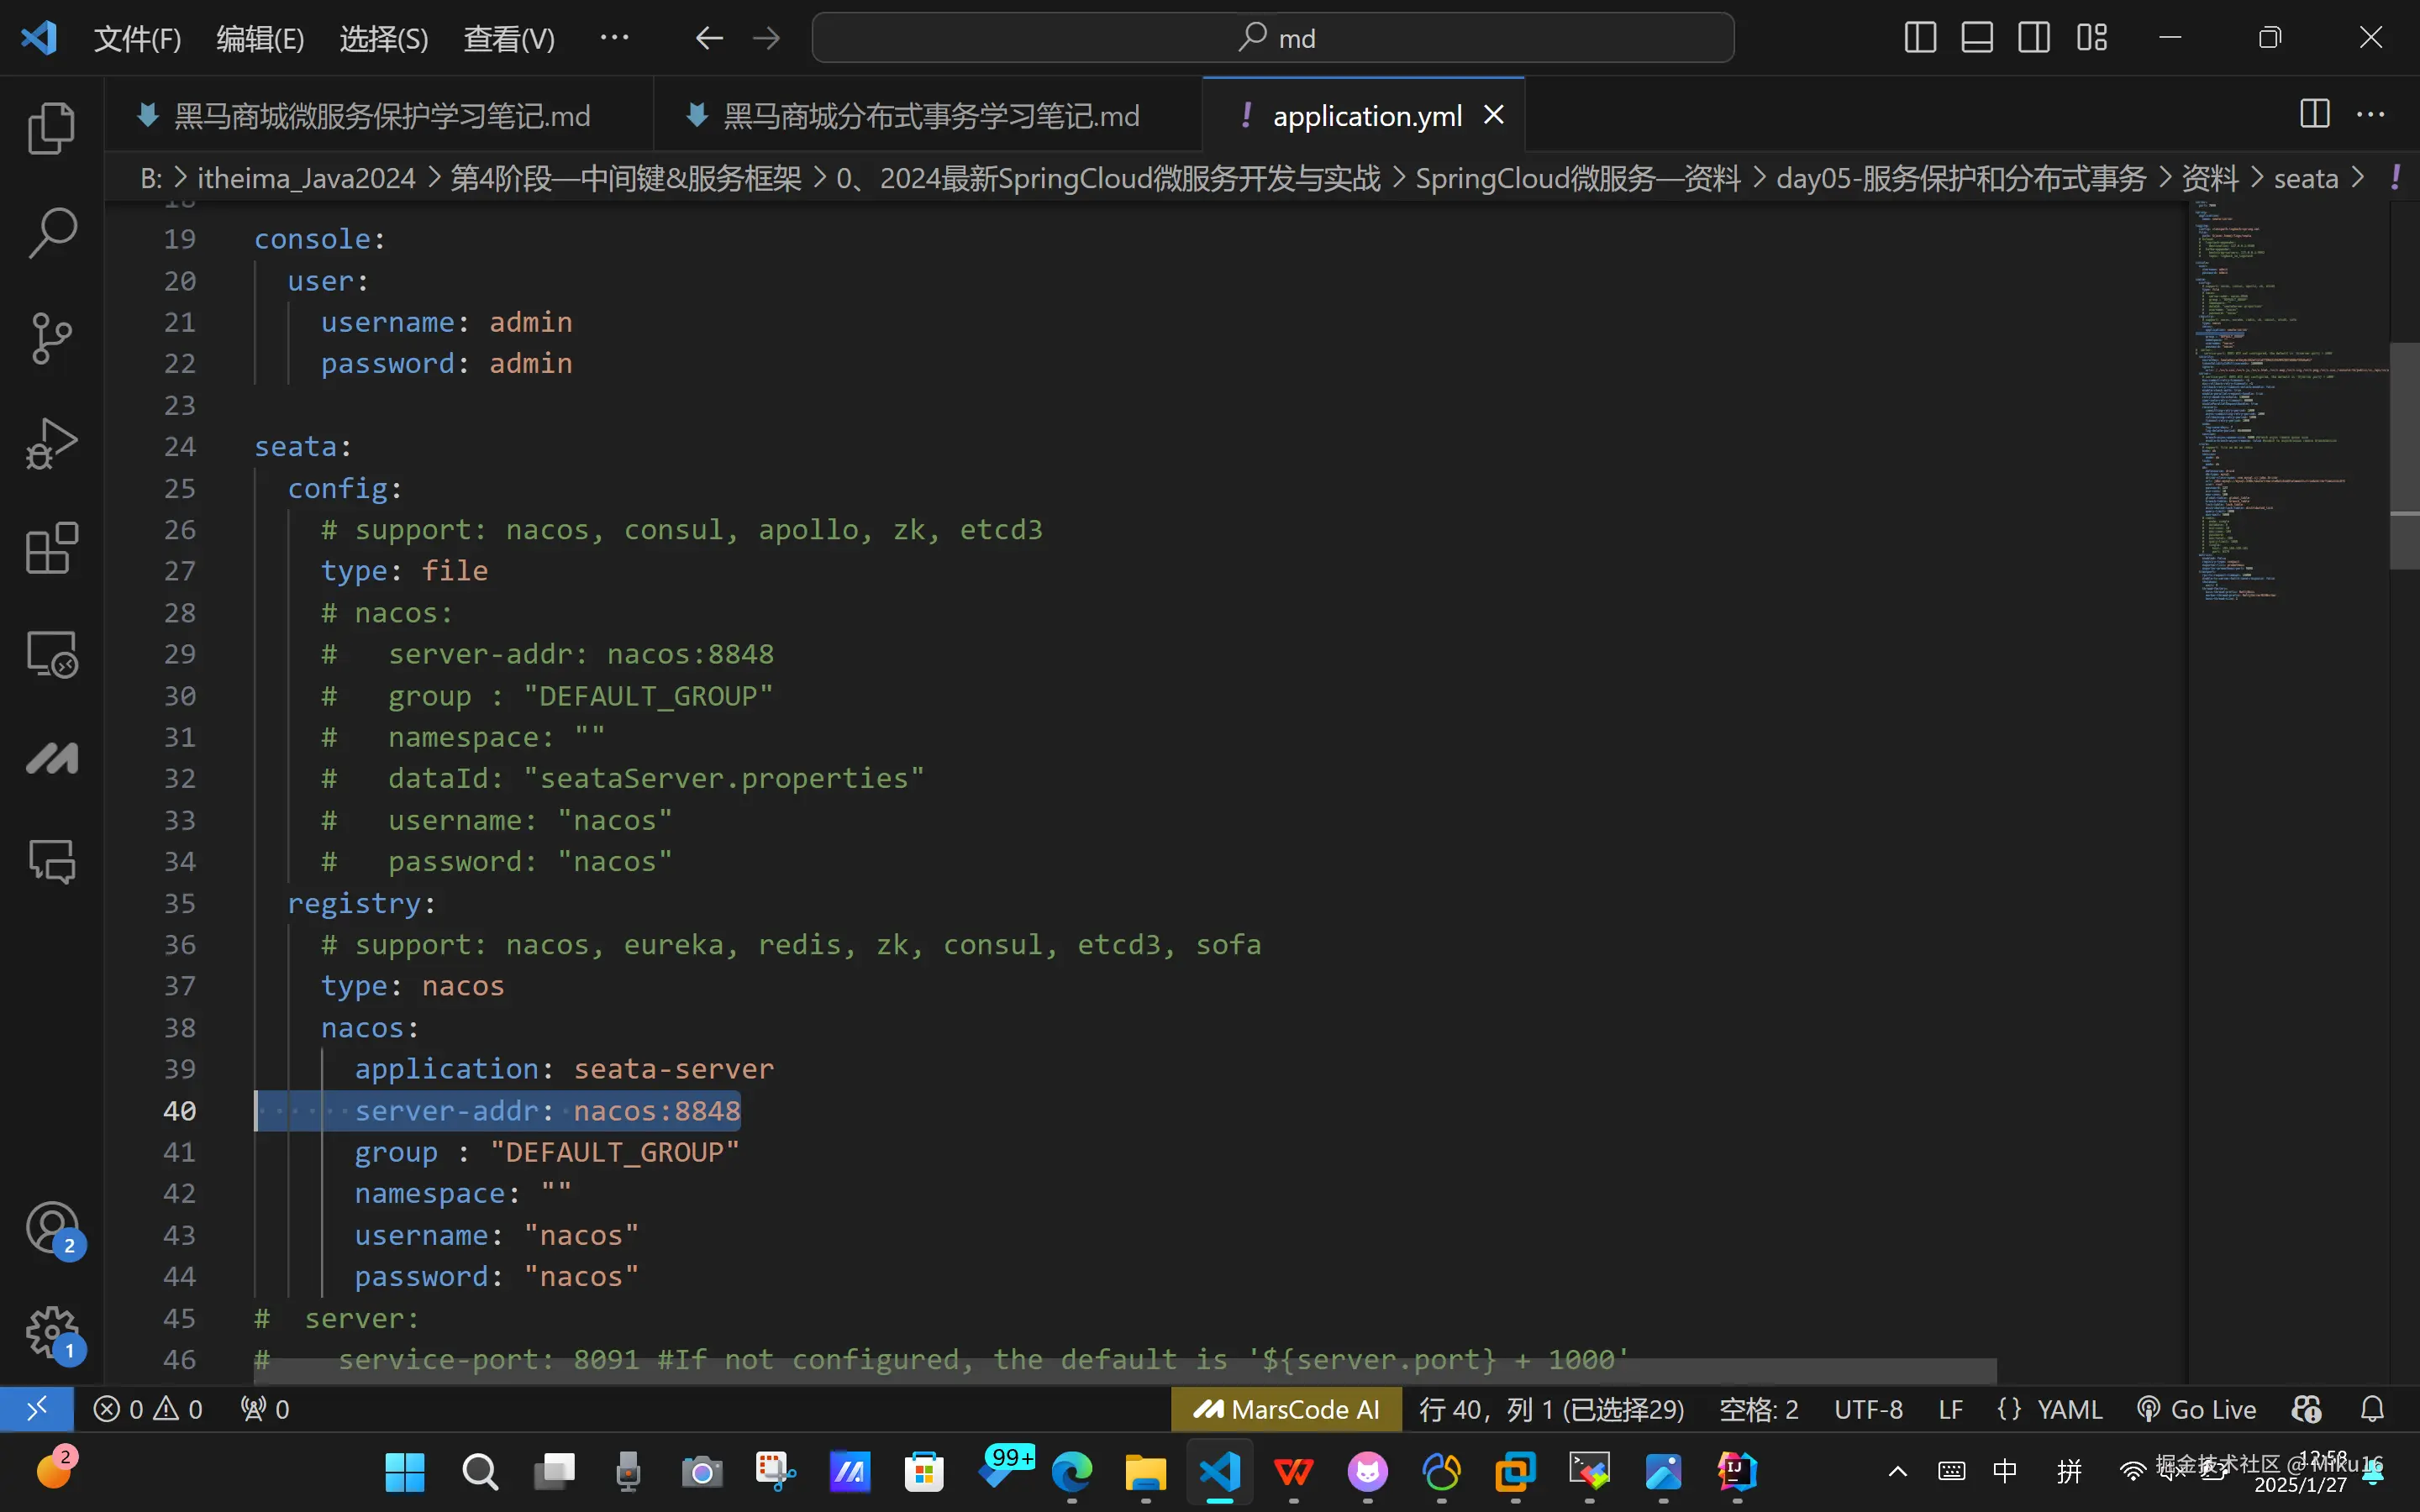Open the 文件(F) menu

137,38
